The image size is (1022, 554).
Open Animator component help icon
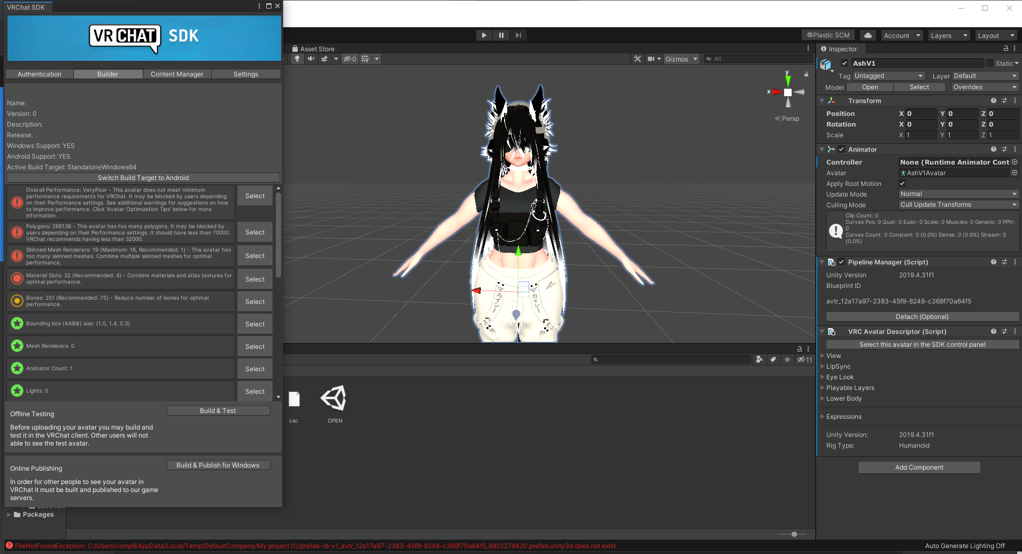[x=994, y=149]
